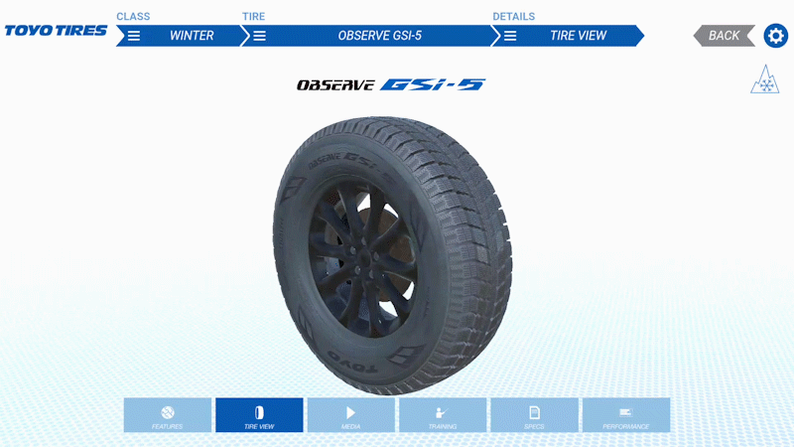Open the Media tab
The image size is (794, 447).
click(x=351, y=415)
